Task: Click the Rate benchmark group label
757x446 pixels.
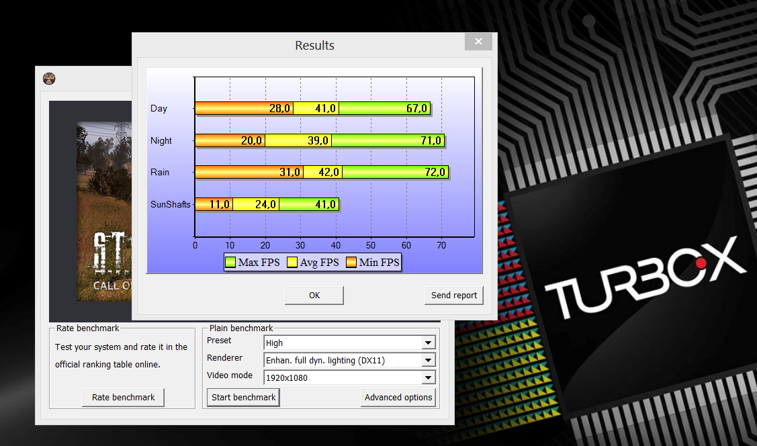Action: pyautogui.click(x=87, y=328)
